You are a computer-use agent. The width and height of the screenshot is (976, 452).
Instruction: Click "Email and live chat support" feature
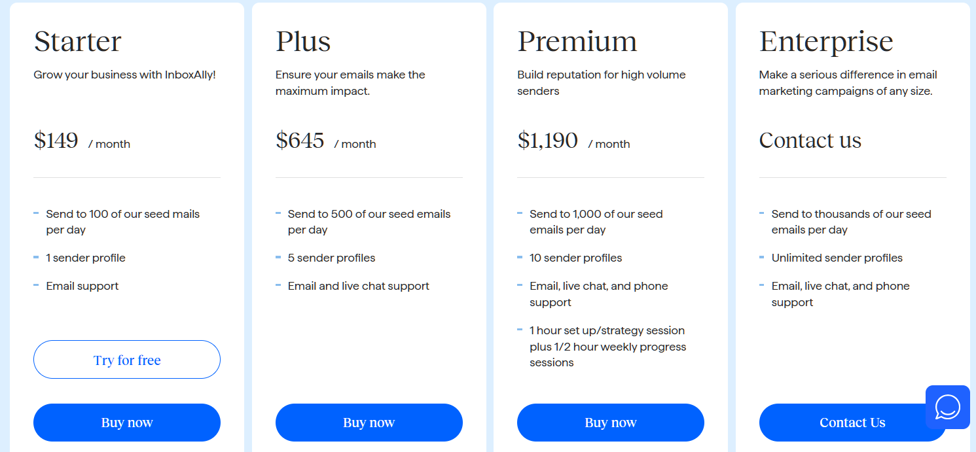[359, 286]
